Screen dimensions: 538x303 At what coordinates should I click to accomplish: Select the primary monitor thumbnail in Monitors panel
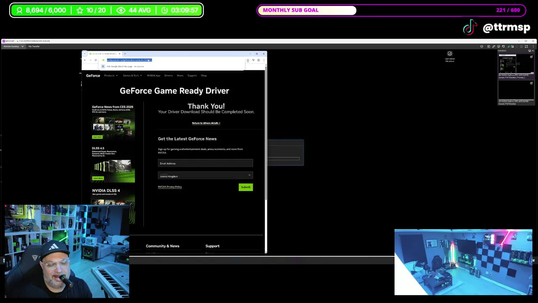pyautogui.click(x=516, y=64)
